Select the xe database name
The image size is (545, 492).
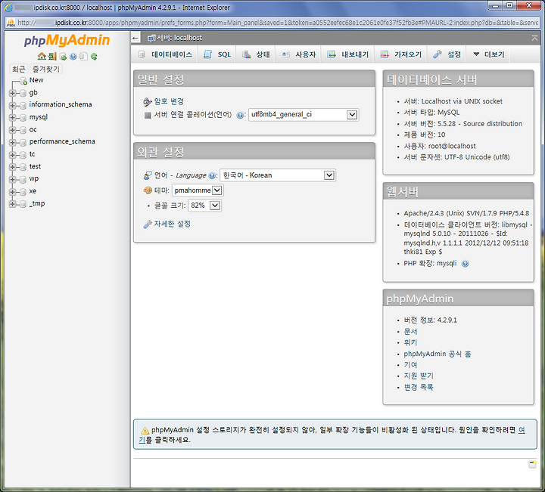pos(33,191)
